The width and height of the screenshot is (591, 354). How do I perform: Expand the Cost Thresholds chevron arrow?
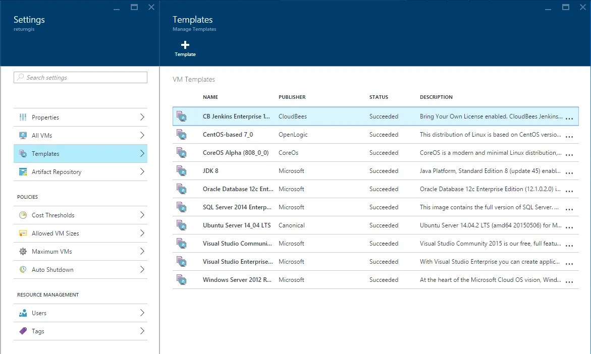pyautogui.click(x=142, y=215)
